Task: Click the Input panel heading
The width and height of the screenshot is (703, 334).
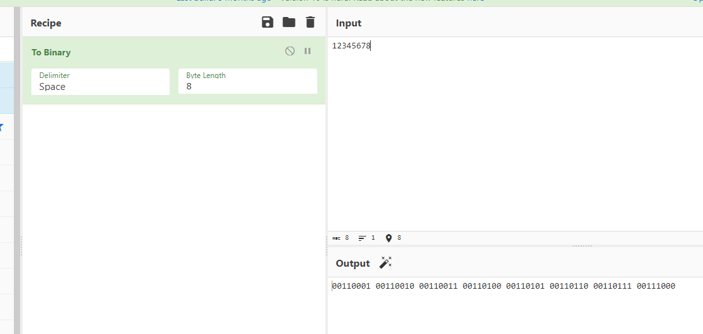Action: click(349, 23)
